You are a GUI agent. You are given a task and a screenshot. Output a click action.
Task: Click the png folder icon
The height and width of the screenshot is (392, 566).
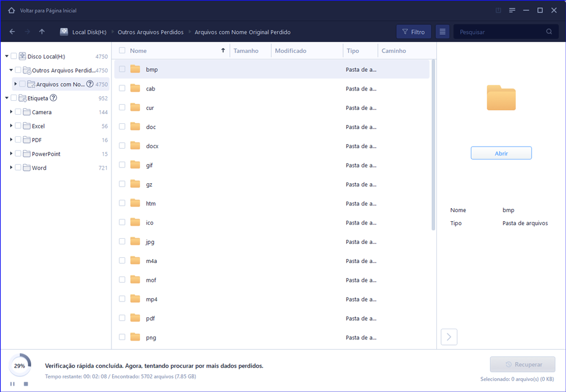[x=135, y=337]
